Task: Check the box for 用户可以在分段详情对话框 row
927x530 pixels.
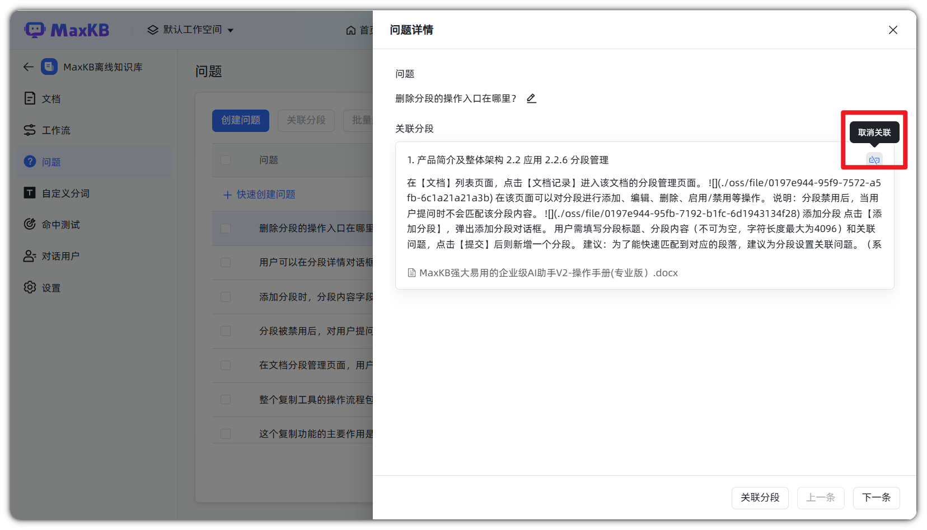Action: (226, 263)
